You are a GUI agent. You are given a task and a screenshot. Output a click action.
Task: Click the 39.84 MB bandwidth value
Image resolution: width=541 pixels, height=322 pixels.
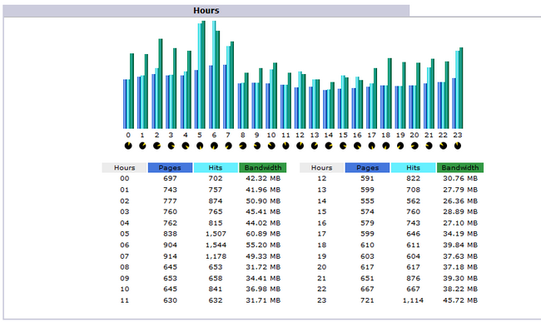pos(460,245)
